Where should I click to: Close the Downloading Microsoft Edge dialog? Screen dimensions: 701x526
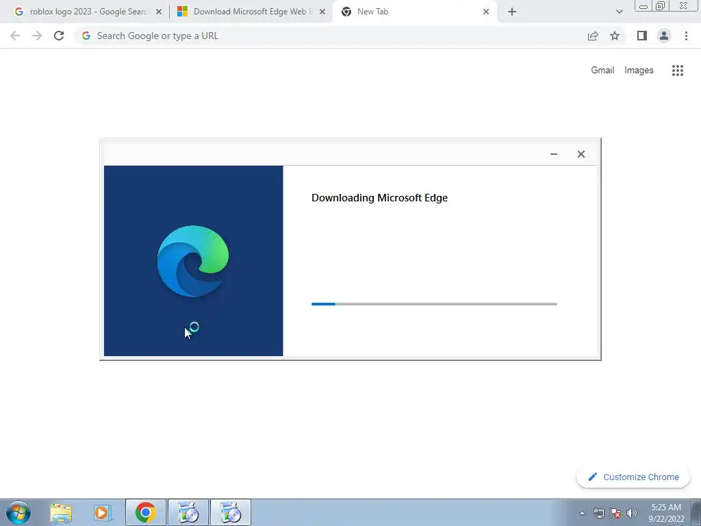tap(581, 154)
